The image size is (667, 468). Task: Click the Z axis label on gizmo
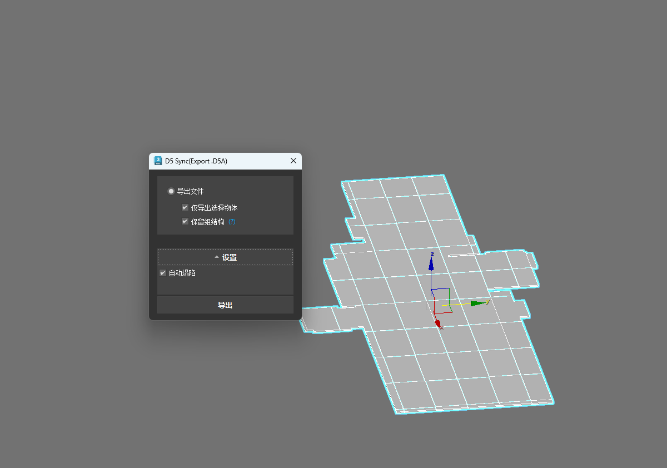pyautogui.click(x=432, y=254)
